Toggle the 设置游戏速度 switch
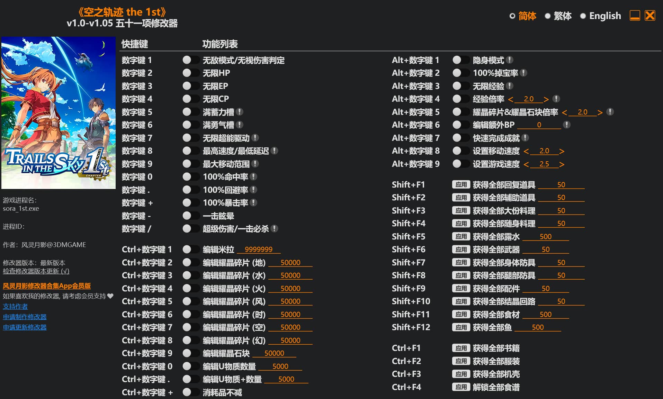 click(x=461, y=164)
